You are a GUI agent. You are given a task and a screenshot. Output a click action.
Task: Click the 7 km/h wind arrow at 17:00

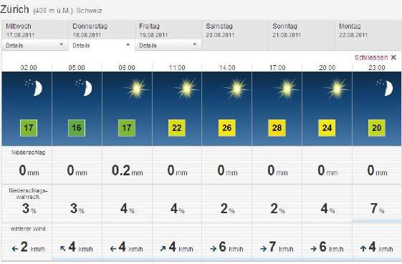coord(263,249)
